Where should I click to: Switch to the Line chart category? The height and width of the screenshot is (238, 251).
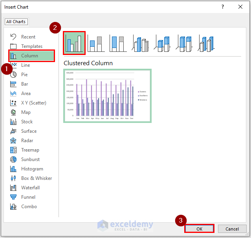coord(32,65)
